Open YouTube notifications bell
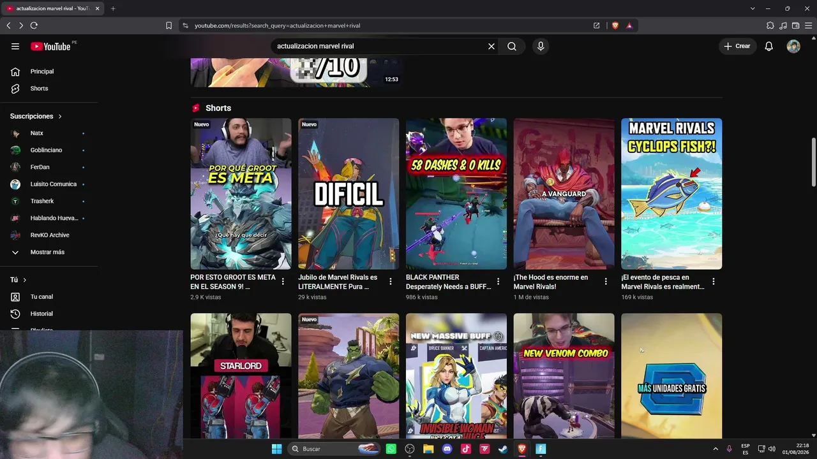 click(x=769, y=47)
